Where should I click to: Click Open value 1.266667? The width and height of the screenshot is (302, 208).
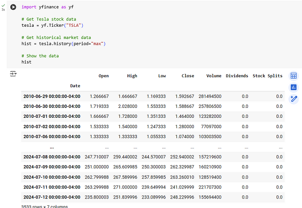point(99,96)
